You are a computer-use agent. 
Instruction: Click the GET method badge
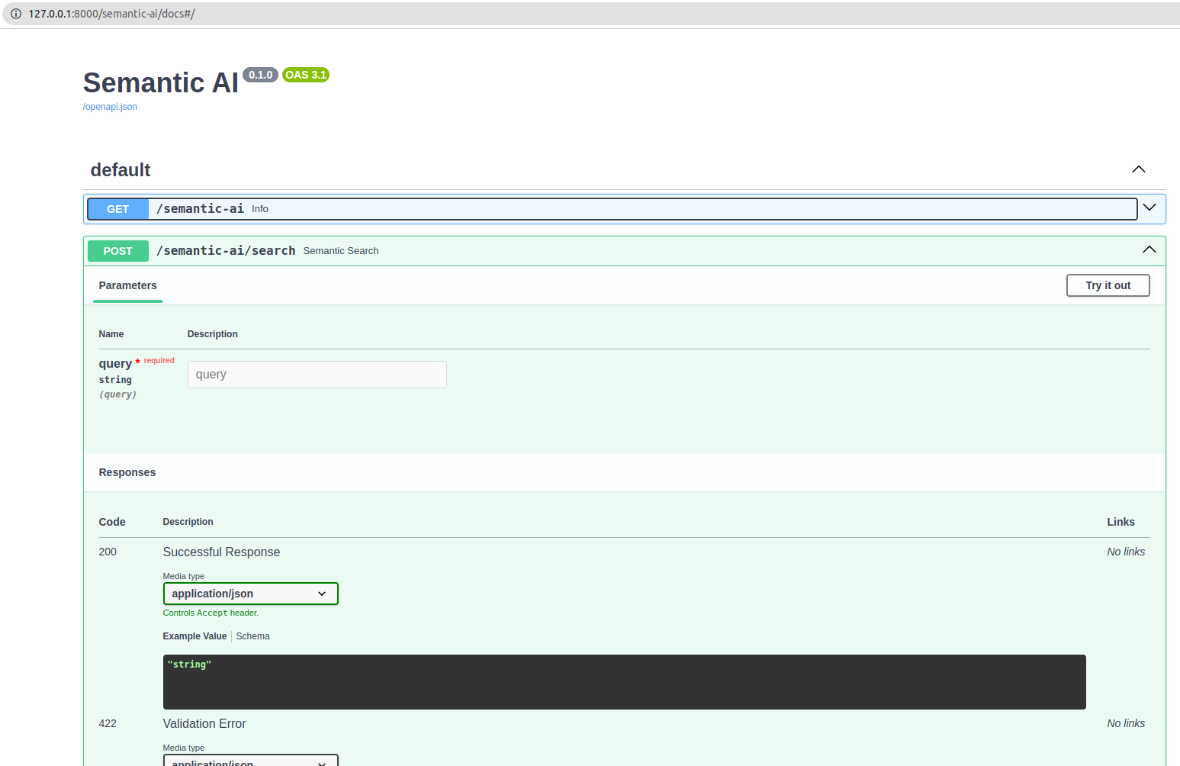tap(117, 208)
